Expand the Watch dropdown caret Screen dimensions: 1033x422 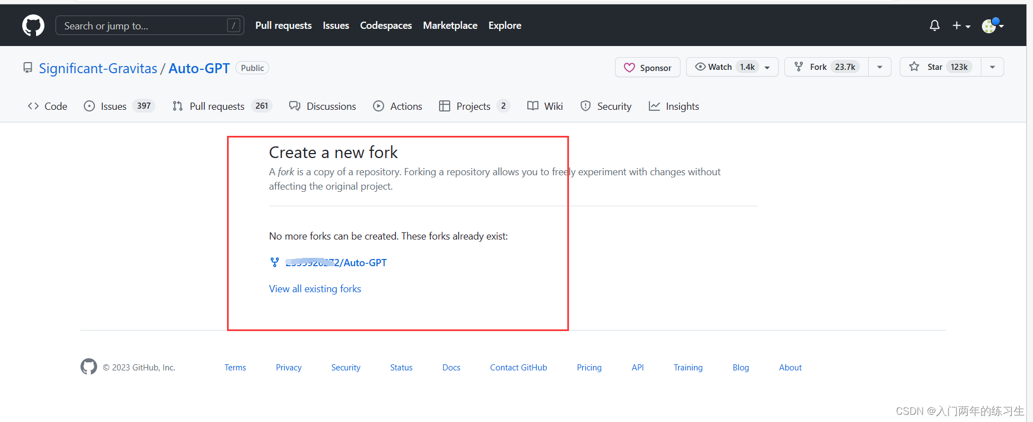coord(768,67)
